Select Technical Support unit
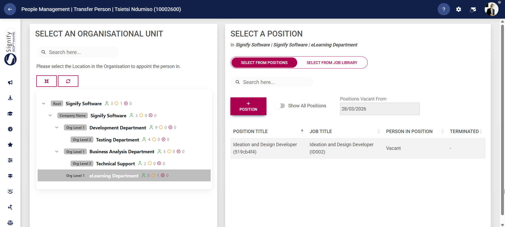505x227 pixels. pyautogui.click(x=115, y=163)
